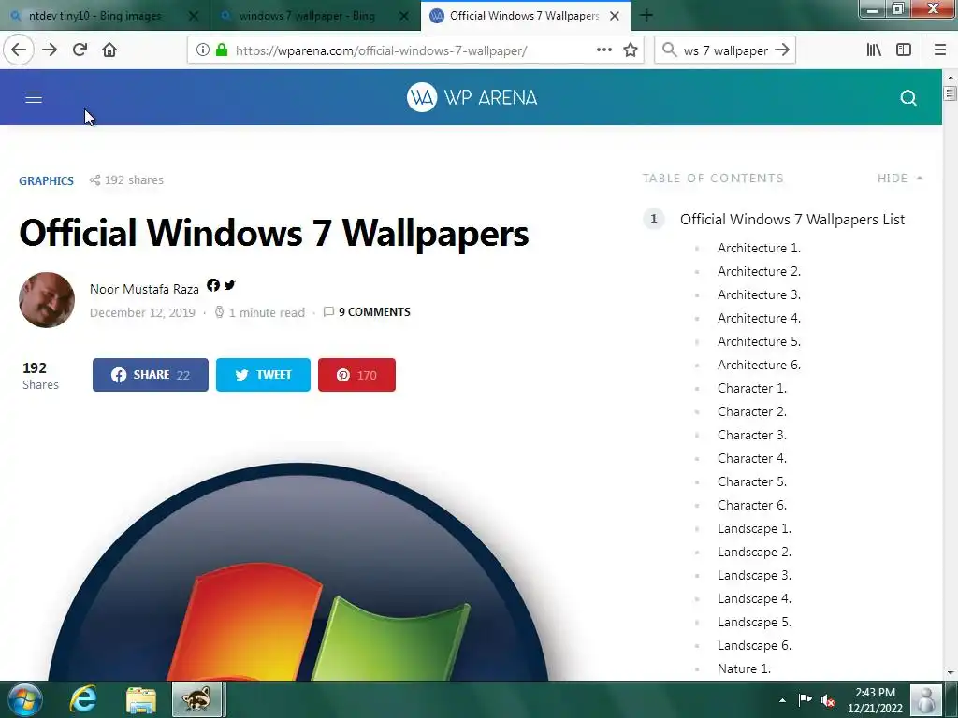Viewport: 958px width, 718px height.
Task: Jump to Architecture 5 entry
Action: pyautogui.click(x=759, y=341)
